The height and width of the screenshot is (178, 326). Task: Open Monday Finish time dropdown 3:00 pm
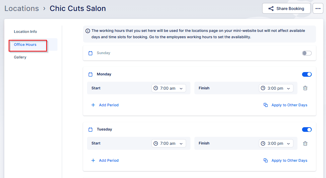pos(276,88)
